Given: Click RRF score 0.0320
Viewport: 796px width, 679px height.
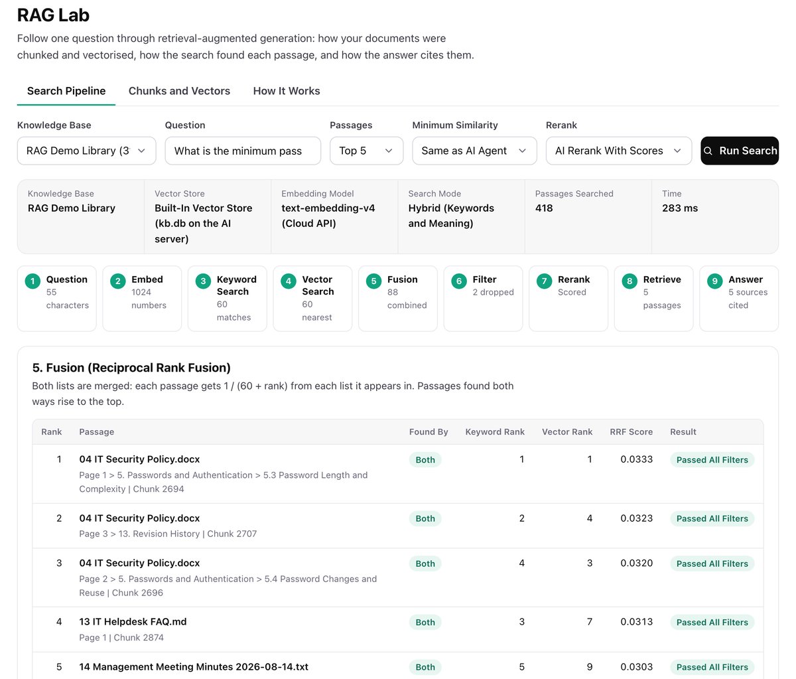Looking at the screenshot, I should [637, 563].
